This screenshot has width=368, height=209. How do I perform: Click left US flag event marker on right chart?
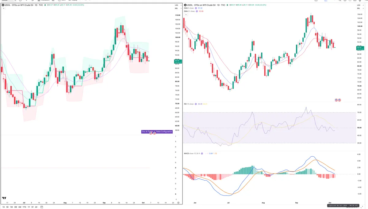(336, 100)
